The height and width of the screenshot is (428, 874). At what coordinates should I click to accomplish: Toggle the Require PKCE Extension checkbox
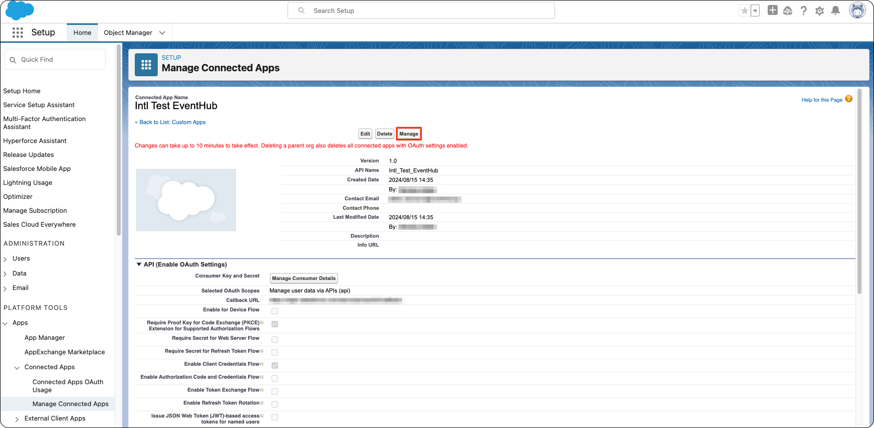275,324
